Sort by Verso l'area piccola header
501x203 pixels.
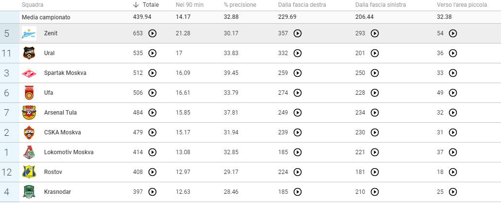[462, 5]
